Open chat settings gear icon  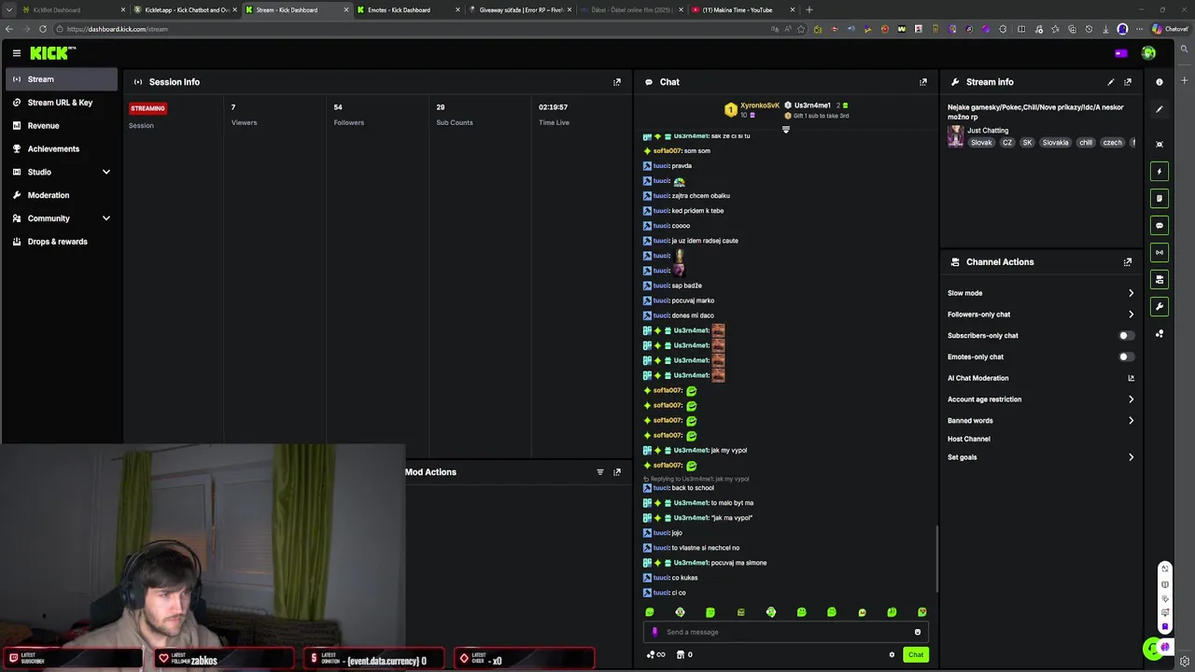pyautogui.click(x=892, y=654)
